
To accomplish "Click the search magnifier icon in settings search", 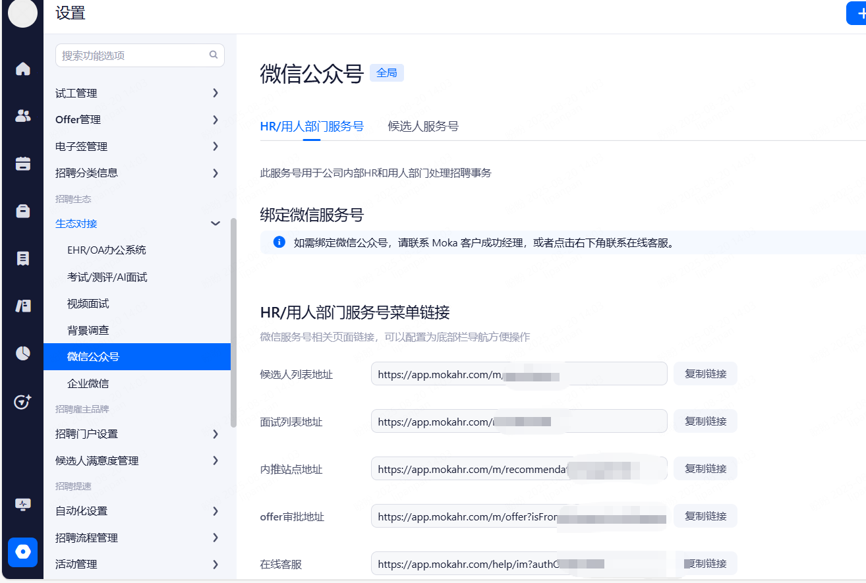I will coord(214,55).
